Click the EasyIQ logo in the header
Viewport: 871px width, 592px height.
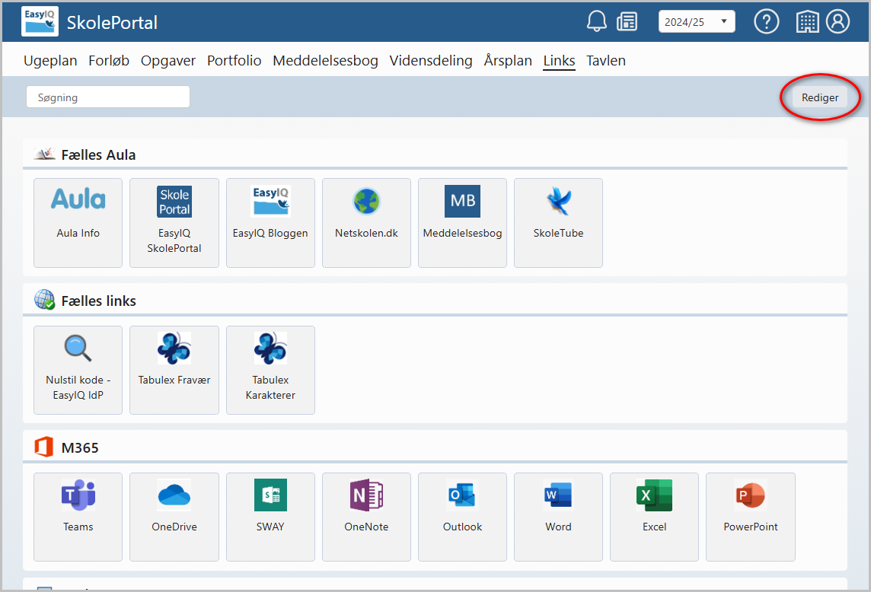40,21
